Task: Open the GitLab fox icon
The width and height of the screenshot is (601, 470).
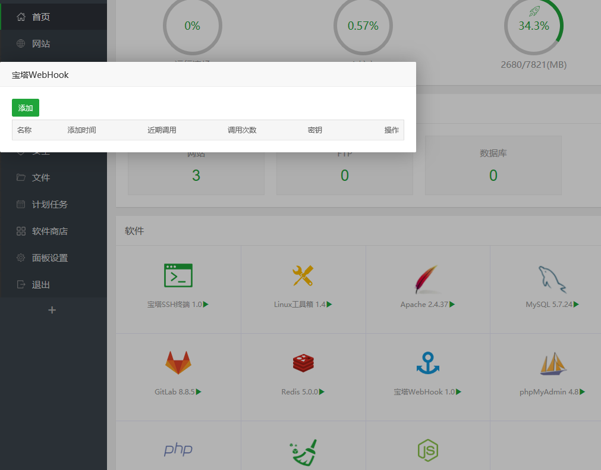Action: [178, 362]
